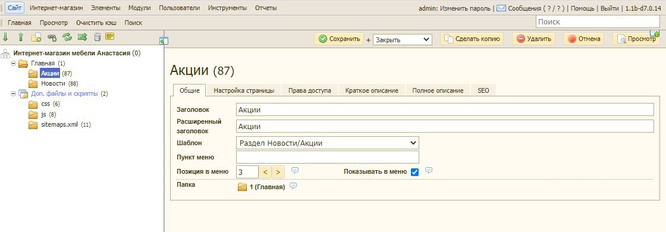Image resolution: width=666 pixels, height=232 pixels.
Task: Collapse the Главная tree node
Action: click(x=13, y=63)
